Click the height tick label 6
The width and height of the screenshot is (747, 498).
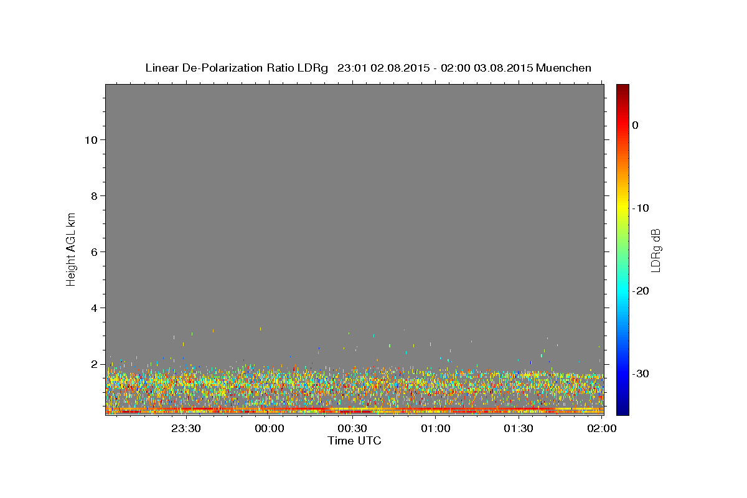point(95,251)
